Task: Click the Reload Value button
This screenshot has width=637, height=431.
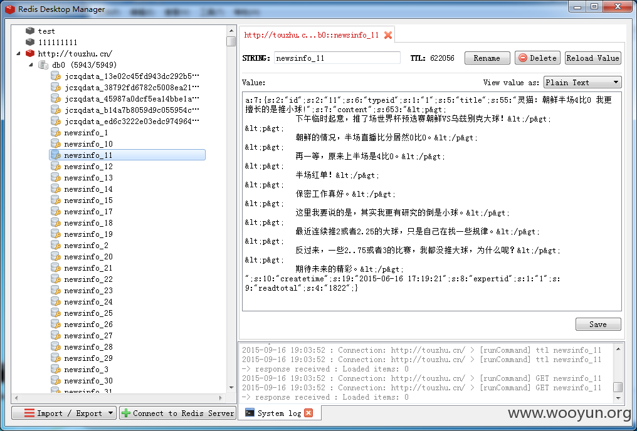Action: coord(592,58)
